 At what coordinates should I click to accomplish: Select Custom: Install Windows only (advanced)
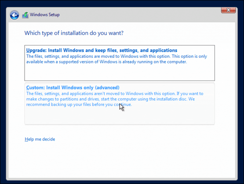pyautogui.click(x=120, y=104)
